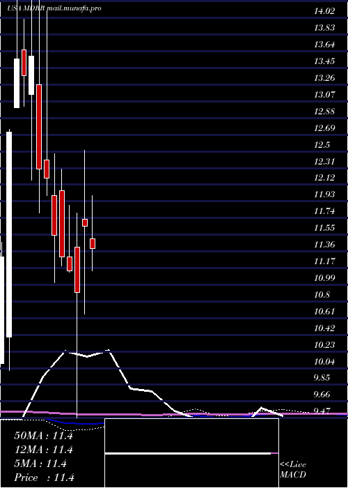Click the 12MA : 11.4 readout
348x488 pixels.
point(43,450)
